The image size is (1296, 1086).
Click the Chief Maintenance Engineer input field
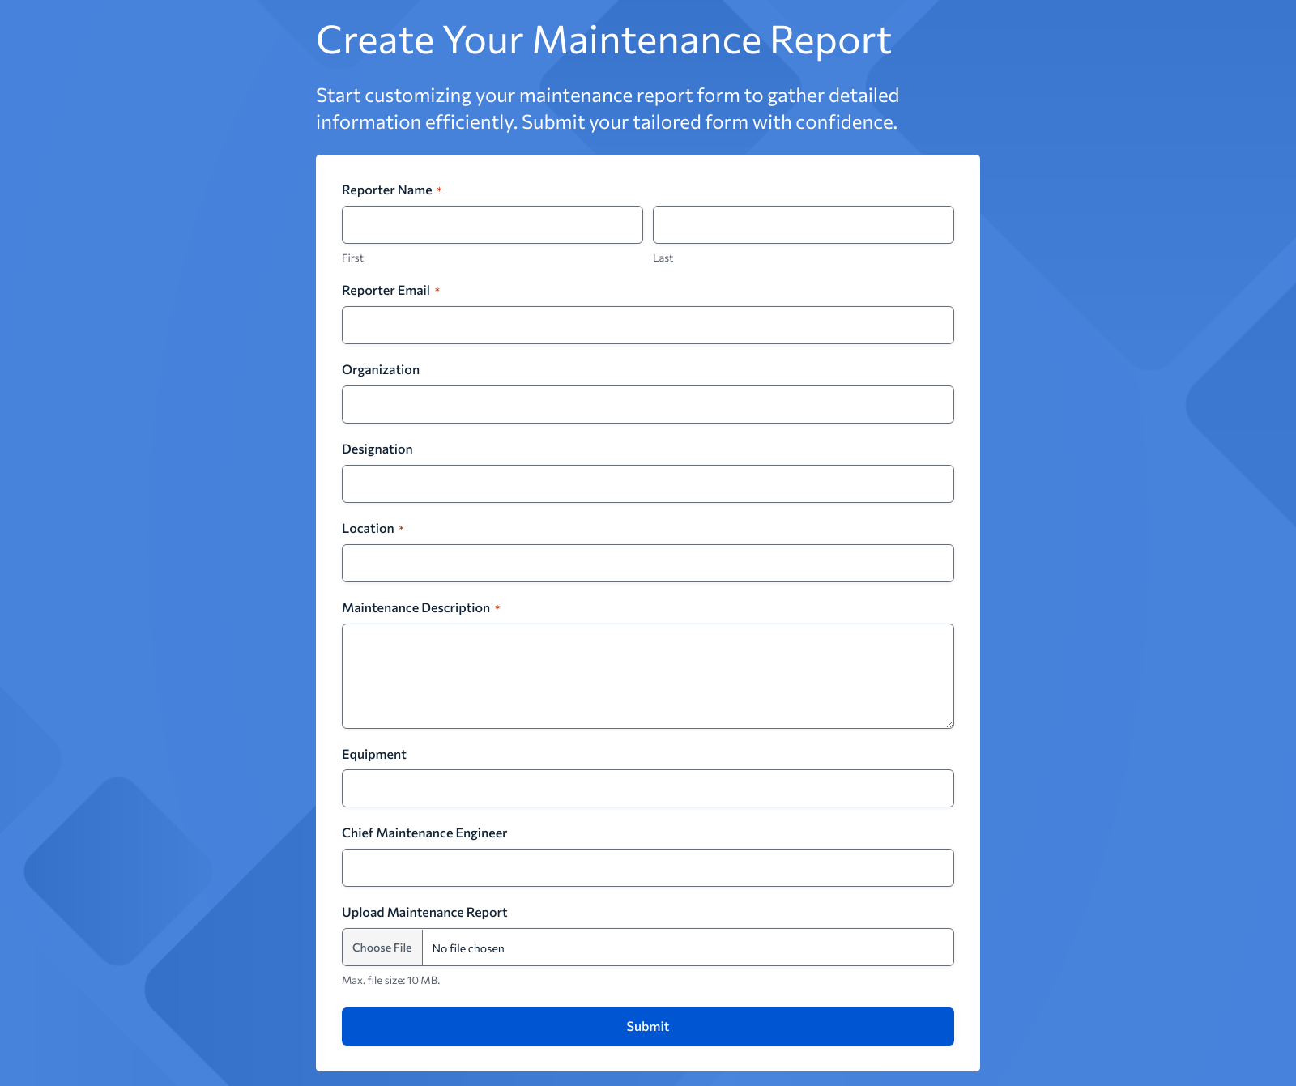point(647,867)
